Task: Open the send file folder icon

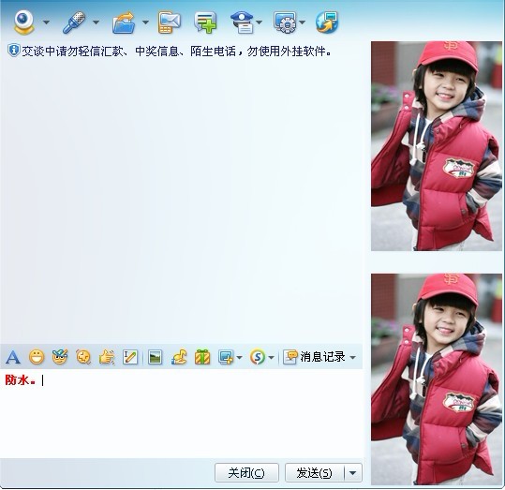Action: tap(124, 22)
